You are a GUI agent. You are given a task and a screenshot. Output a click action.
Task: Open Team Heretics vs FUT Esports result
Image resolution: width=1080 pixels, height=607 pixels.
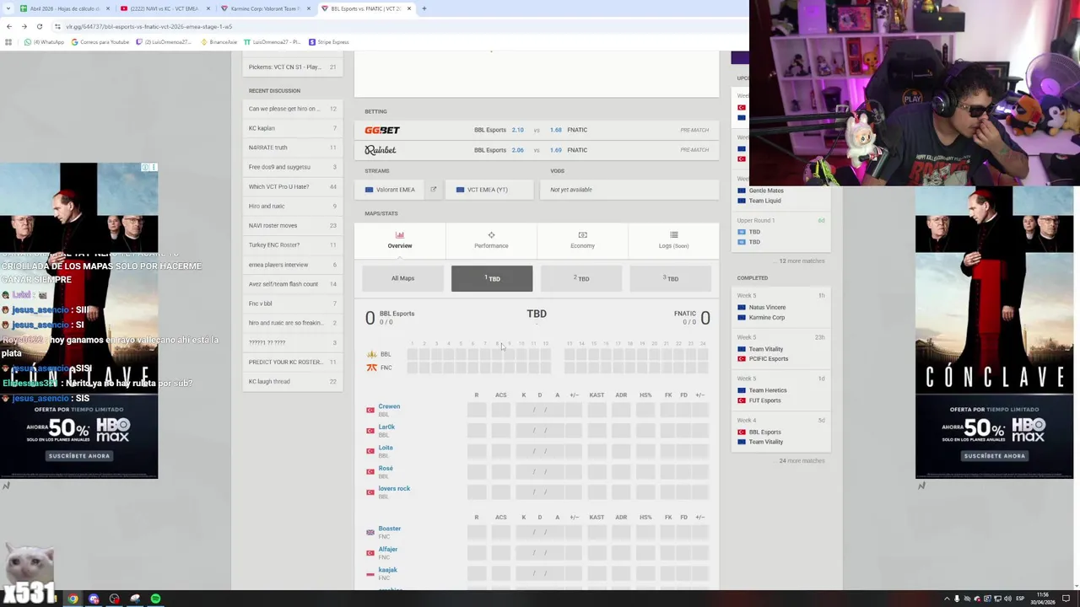coord(780,390)
